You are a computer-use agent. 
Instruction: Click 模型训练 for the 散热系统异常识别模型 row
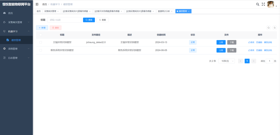[x=268, y=50]
